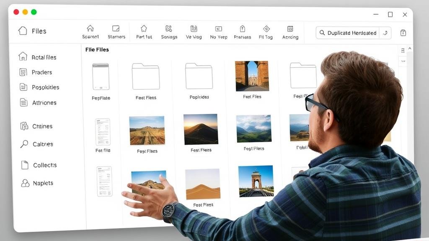
Task: Select the stone archway photo thumbnail
Action: tap(252, 76)
